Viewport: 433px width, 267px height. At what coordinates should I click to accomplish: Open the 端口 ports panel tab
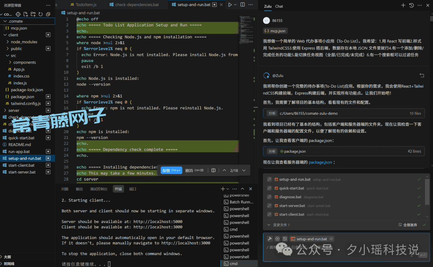point(133,189)
